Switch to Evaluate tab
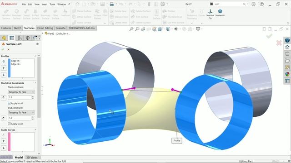291x163 pixels. click(60, 28)
